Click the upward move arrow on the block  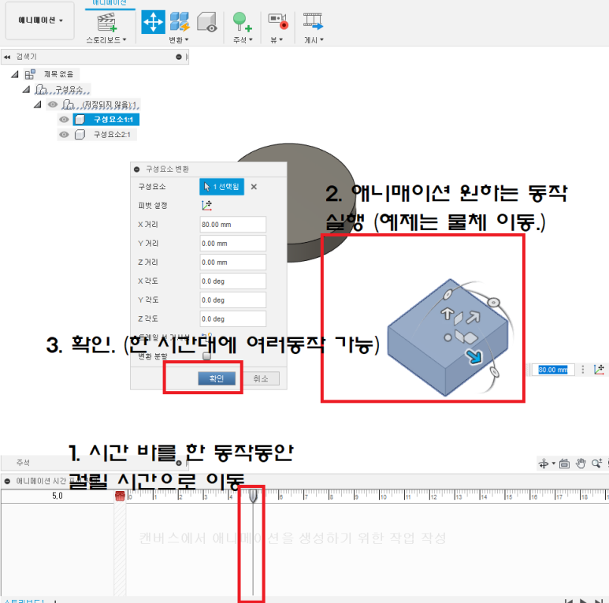447,314
